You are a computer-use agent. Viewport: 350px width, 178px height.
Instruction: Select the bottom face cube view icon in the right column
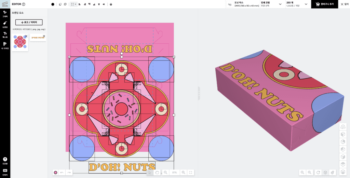[x=342, y=172]
